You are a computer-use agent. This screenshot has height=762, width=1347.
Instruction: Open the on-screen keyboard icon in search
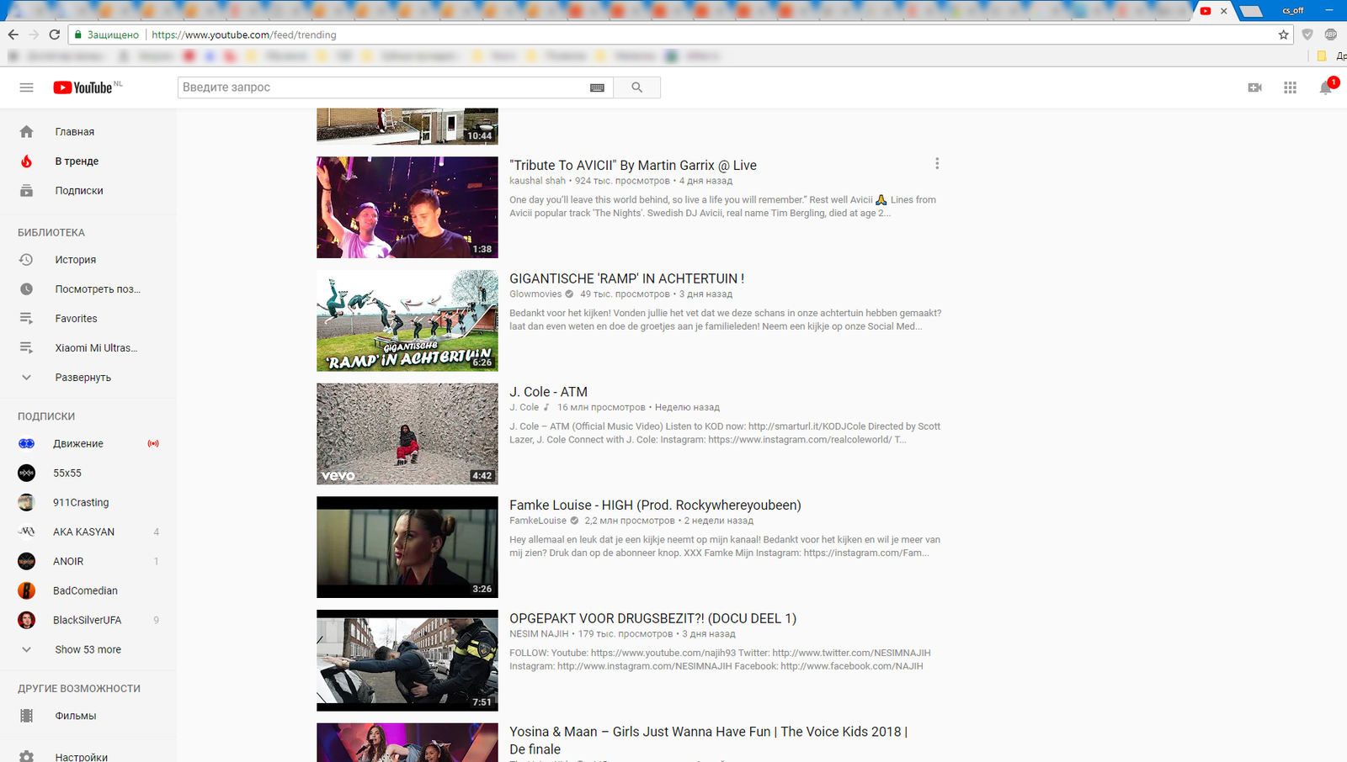[x=597, y=87]
